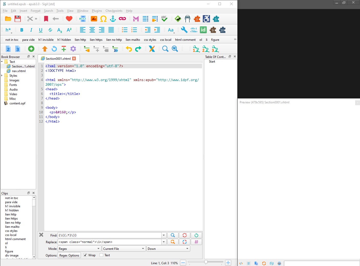
Task: Click the red heart Donate icon
Action: [x=69, y=19]
